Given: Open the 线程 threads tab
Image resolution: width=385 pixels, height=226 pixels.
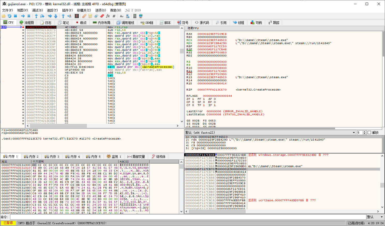Looking at the screenshot, I should tap(238, 22).
